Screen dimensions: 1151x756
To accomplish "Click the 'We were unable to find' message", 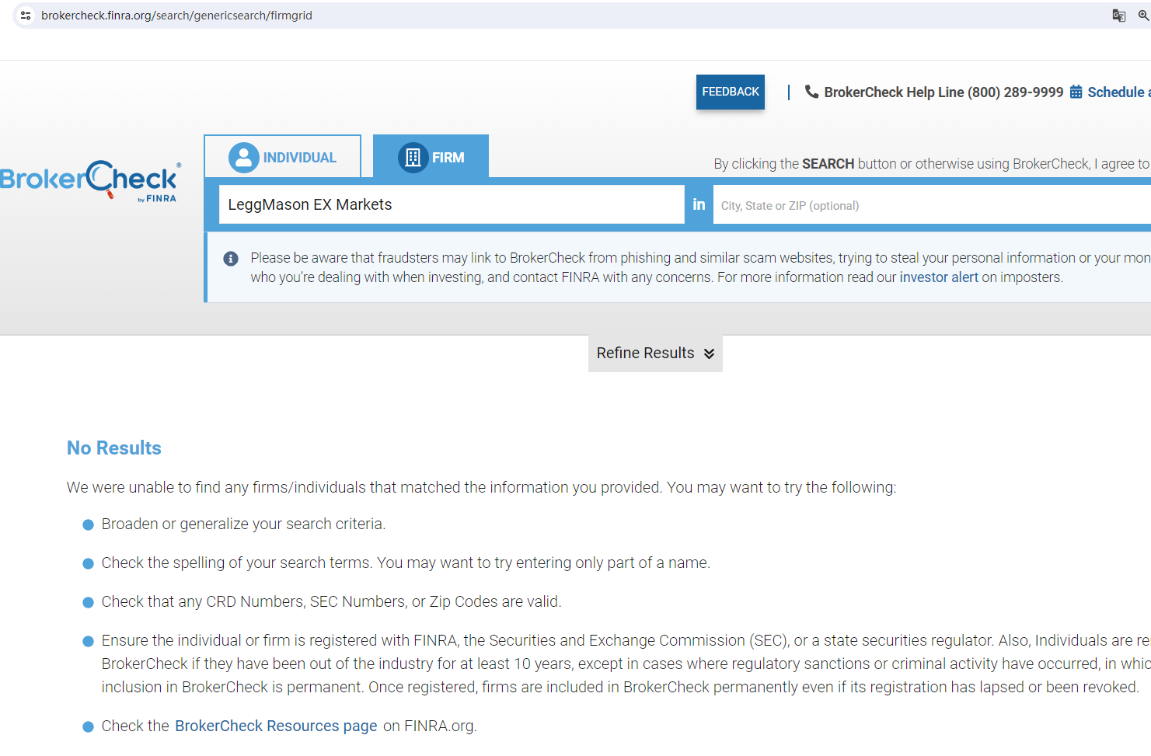I will click(x=481, y=488).
